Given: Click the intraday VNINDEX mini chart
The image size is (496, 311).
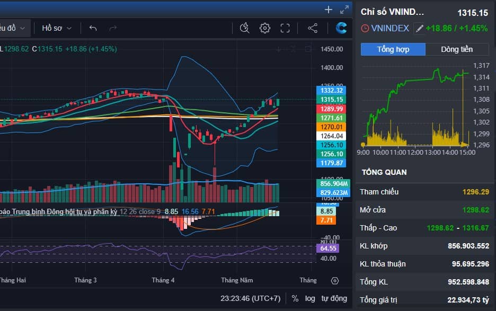Looking at the screenshot, I should tap(415, 106).
